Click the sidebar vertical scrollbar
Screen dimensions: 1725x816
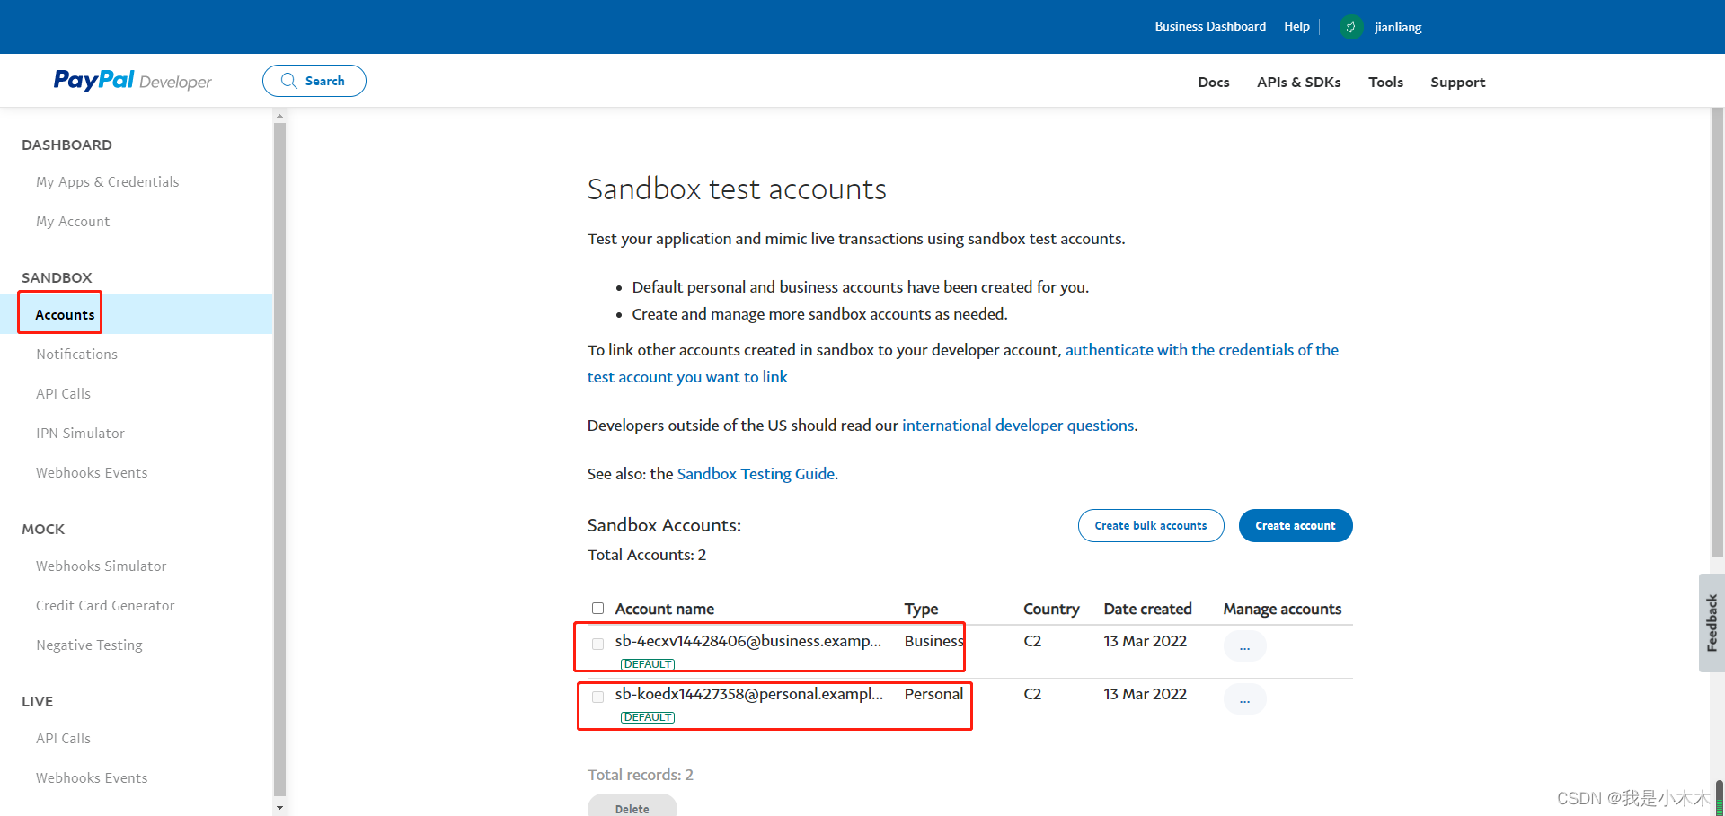279,458
